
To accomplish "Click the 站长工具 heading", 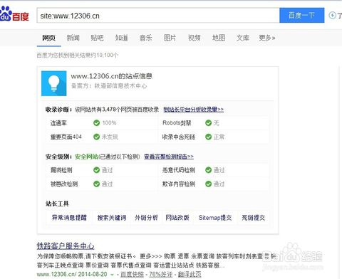I will click(57, 204).
